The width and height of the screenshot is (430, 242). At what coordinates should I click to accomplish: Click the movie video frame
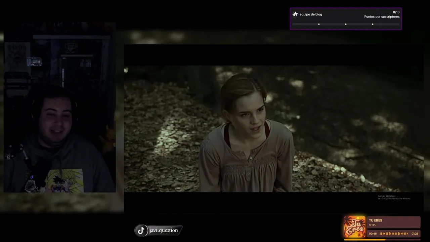click(273, 129)
